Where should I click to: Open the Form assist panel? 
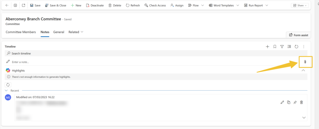[x=298, y=35]
